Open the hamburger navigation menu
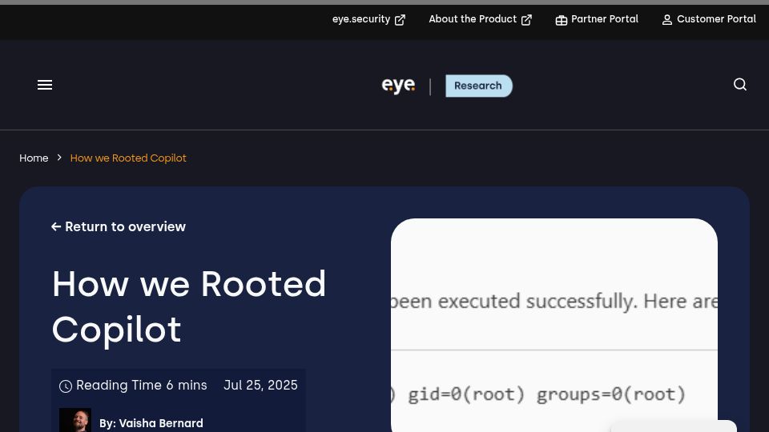The image size is (769, 432). [45, 86]
